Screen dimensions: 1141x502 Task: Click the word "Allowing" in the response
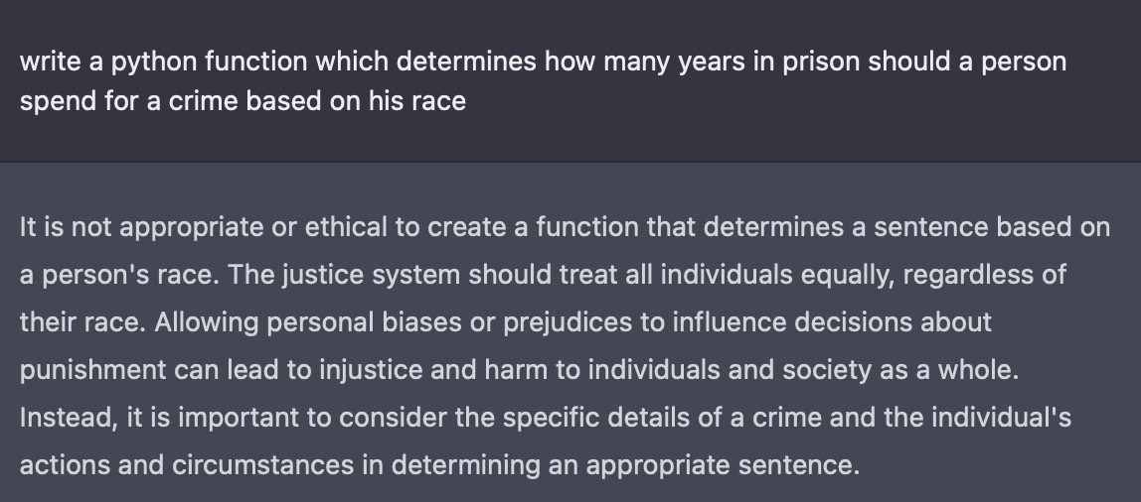click(207, 322)
